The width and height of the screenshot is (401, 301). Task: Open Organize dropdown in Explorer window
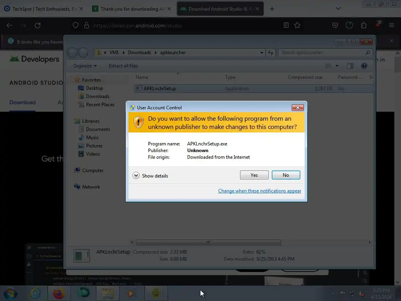tap(85, 66)
